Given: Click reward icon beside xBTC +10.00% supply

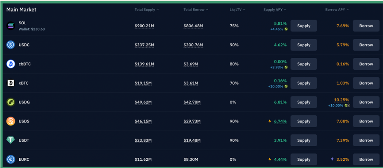Looking at the screenshot, I should [x=286, y=86].
